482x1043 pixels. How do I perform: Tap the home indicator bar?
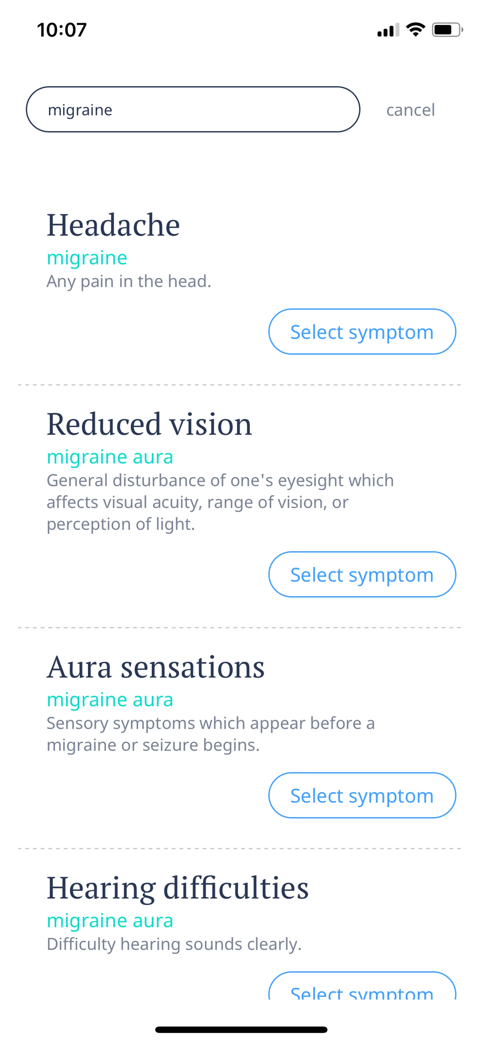tap(241, 1030)
